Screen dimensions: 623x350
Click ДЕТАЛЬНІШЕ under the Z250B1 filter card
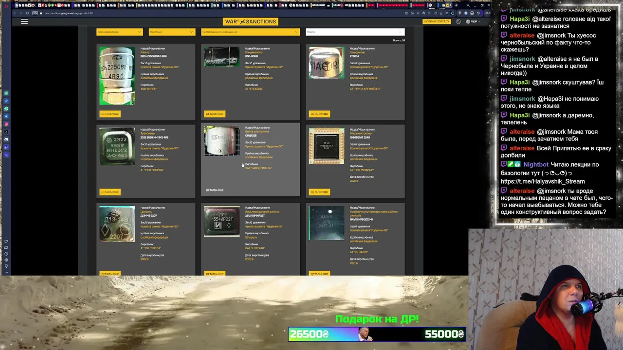[x=110, y=114]
